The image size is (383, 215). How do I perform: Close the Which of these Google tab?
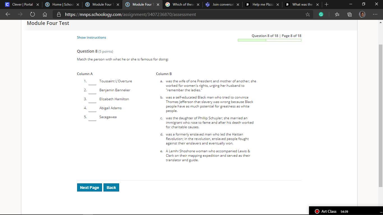198,4
